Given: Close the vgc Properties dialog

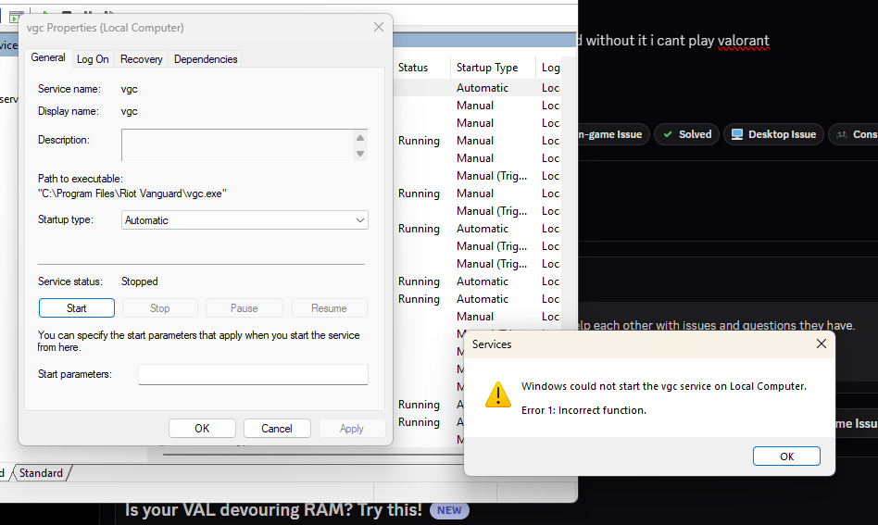Looking at the screenshot, I should (x=379, y=27).
